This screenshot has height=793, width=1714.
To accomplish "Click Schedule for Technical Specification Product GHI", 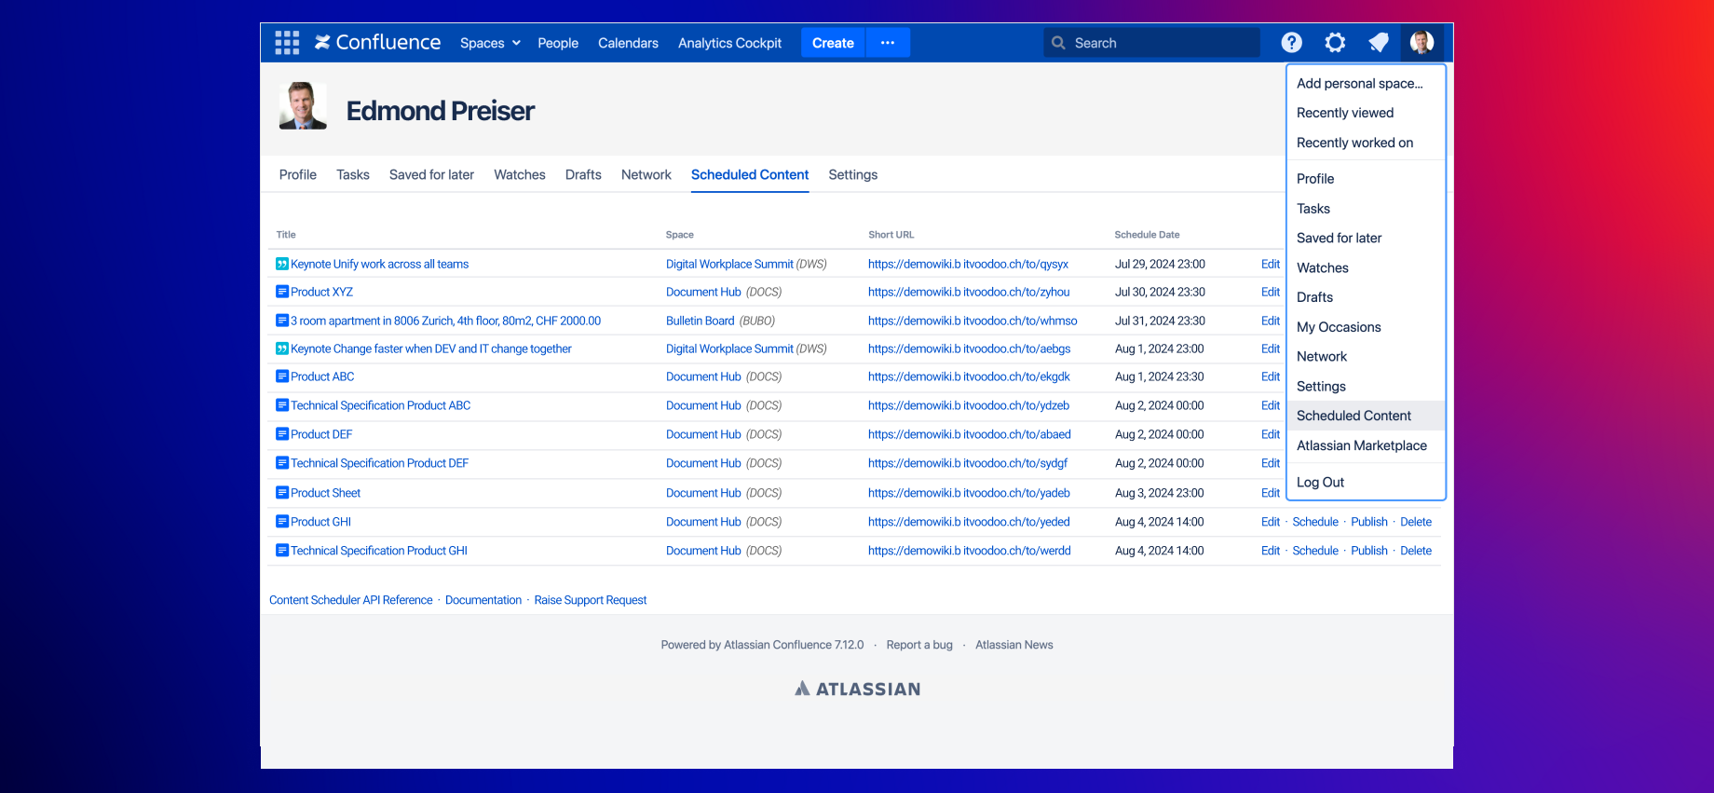I will point(1315,551).
